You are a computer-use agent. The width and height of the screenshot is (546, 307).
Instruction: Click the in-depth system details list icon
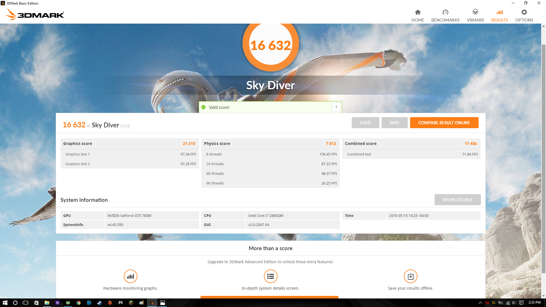click(x=270, y=276)
